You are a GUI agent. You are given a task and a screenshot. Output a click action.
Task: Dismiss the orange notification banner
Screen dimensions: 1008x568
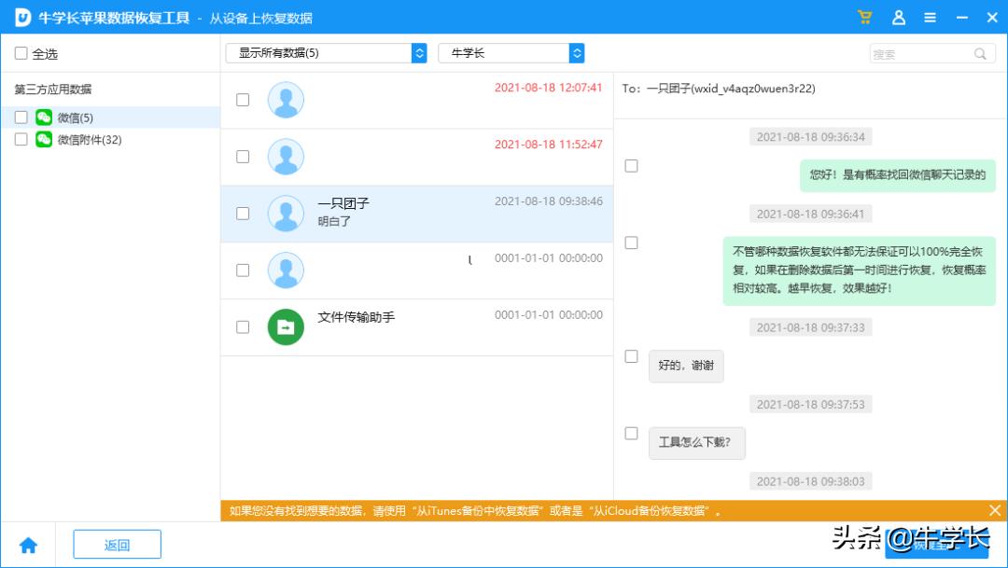tap(995, 510)
